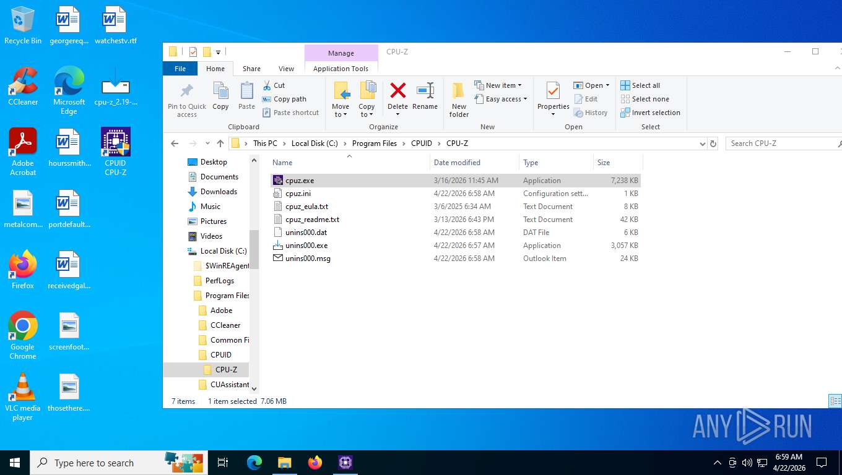Screen dimensions: 842x475
Task: Click the File Explorer taskbar icon
Action: pos(284,463)
